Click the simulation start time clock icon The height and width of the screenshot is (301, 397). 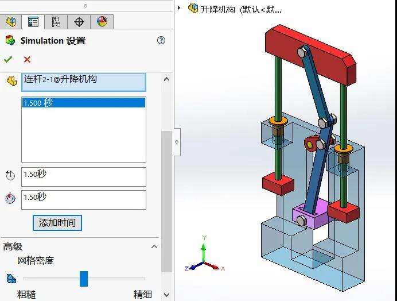(10, 175)
